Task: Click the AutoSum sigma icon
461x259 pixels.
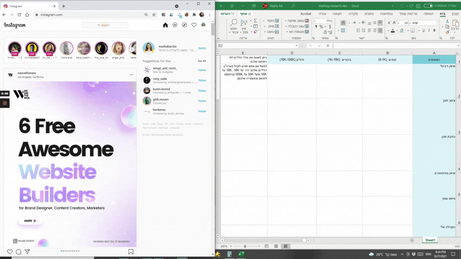Action: pos(255,20)
